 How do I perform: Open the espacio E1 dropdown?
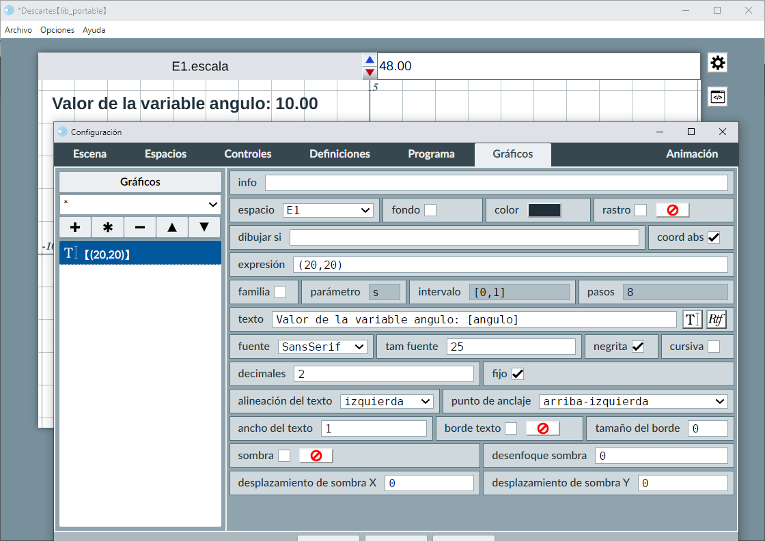pos(327,210)
